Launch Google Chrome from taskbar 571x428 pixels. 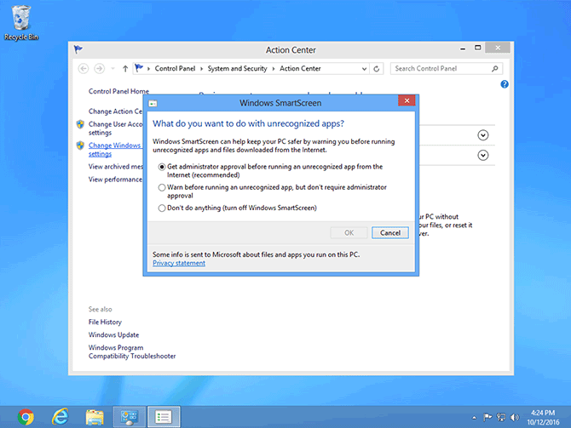[26, 417]
